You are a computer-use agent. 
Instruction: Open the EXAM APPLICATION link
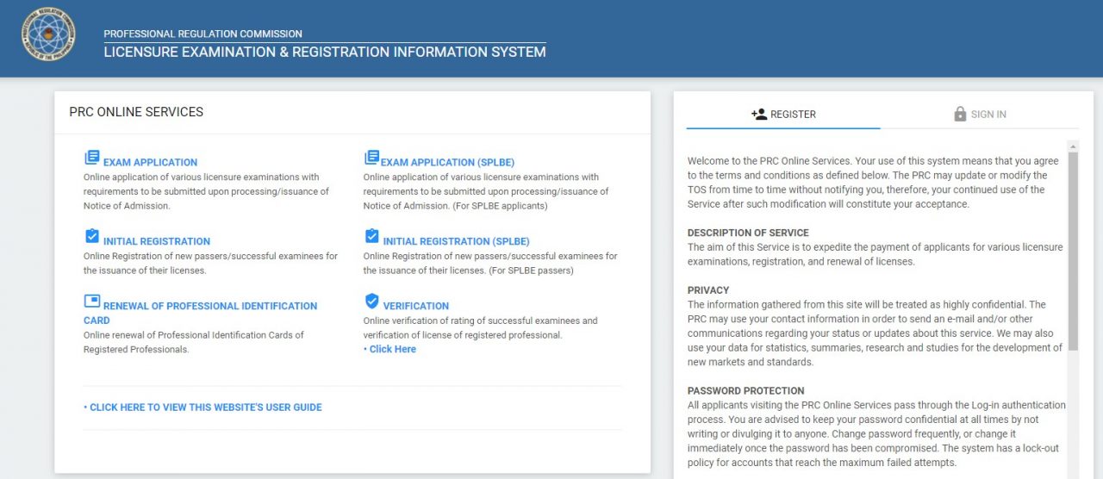(150, 162)
